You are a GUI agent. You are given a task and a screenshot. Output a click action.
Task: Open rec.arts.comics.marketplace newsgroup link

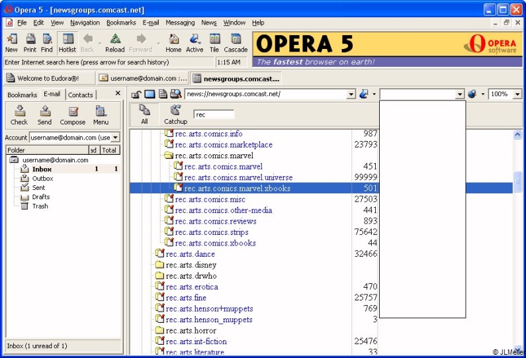pos(224,145)
